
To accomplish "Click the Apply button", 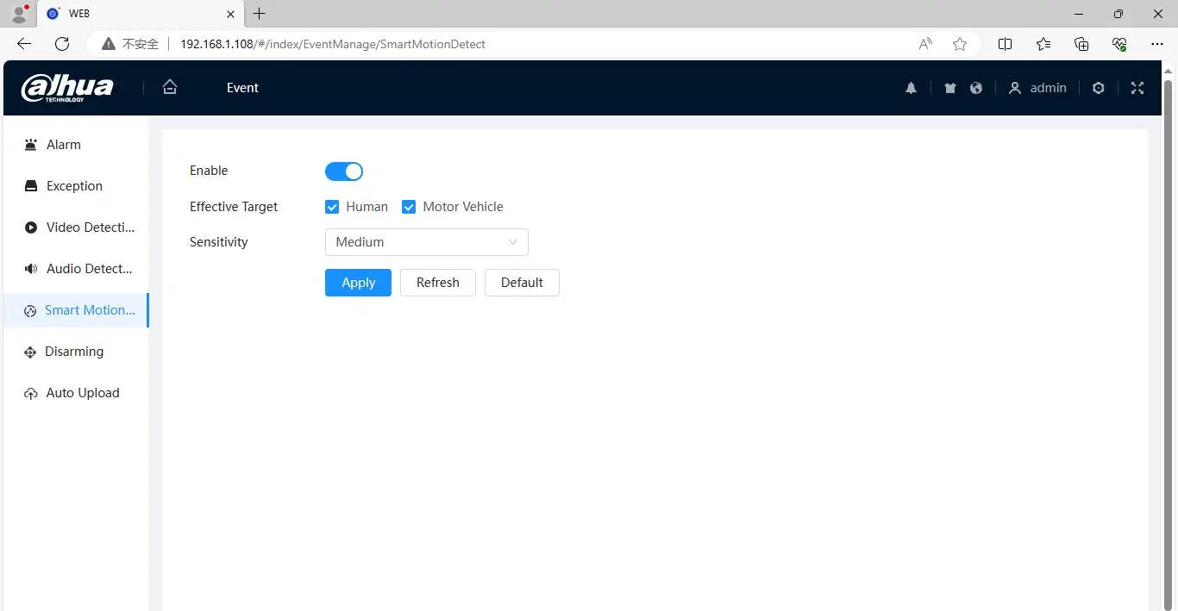I will coord(358,283).
